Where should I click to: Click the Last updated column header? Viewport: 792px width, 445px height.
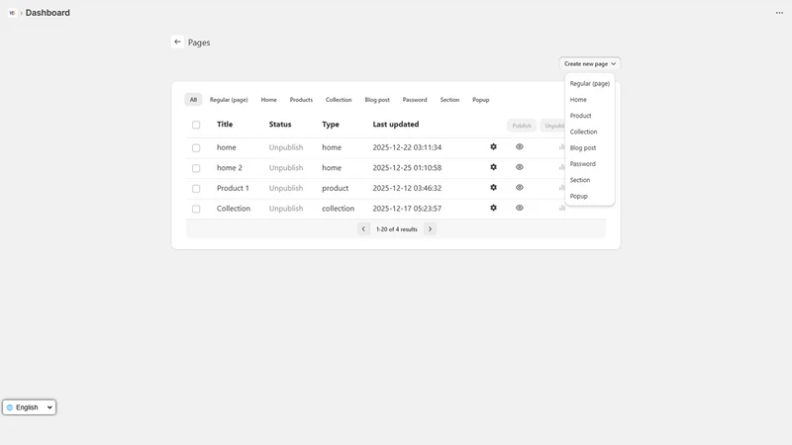(x=395, y=125)
